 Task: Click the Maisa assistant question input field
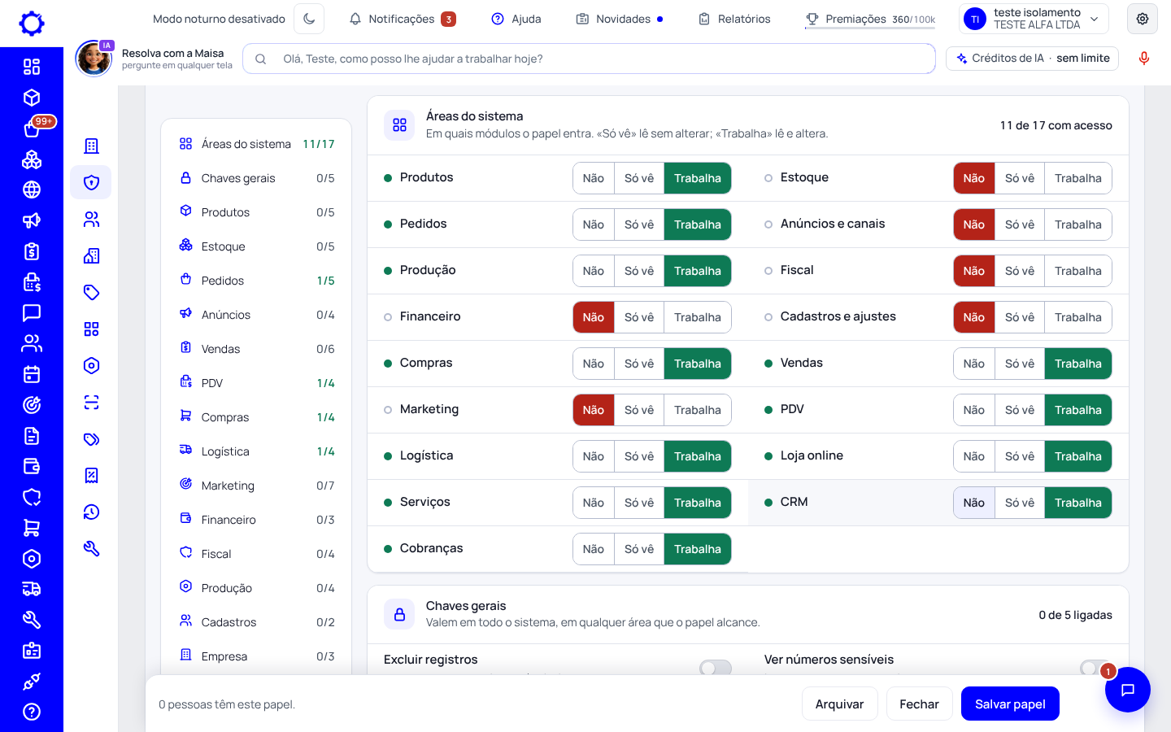(x=589, y=59)
